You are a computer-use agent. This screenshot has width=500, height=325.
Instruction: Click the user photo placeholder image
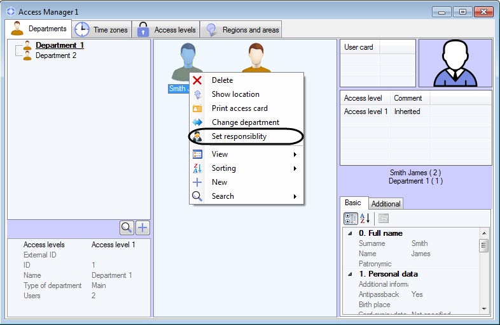click(x=455, y=63)
